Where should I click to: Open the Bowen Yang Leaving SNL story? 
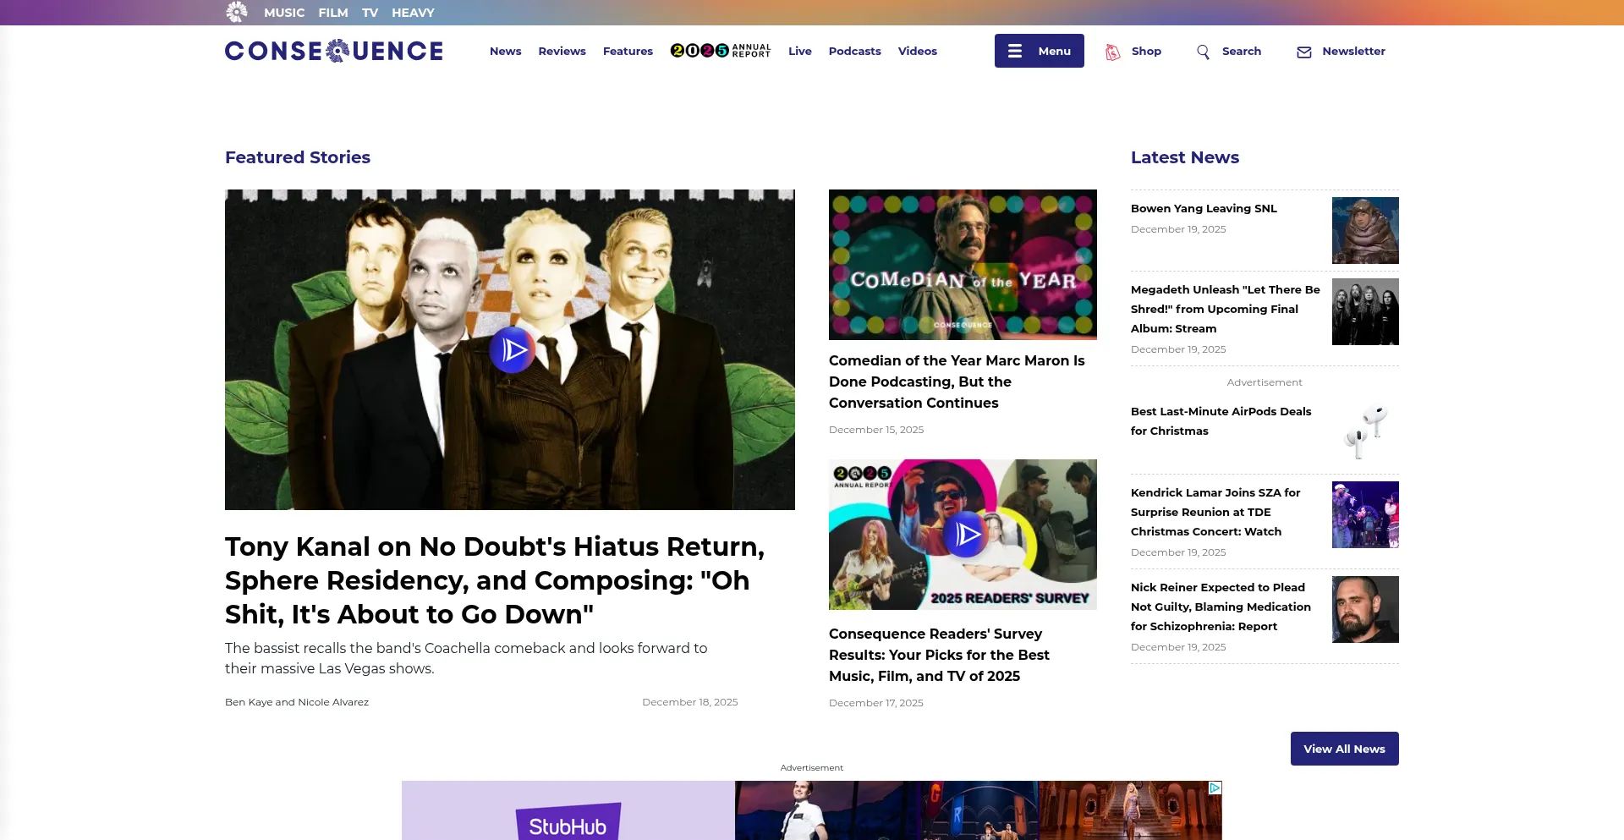pos(1204,208)
